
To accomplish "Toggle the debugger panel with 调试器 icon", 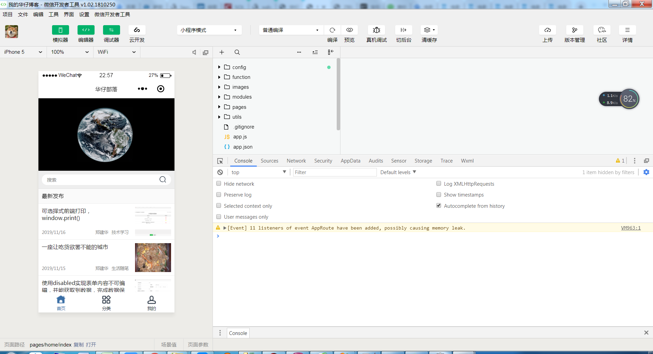I will click(112, 30).
